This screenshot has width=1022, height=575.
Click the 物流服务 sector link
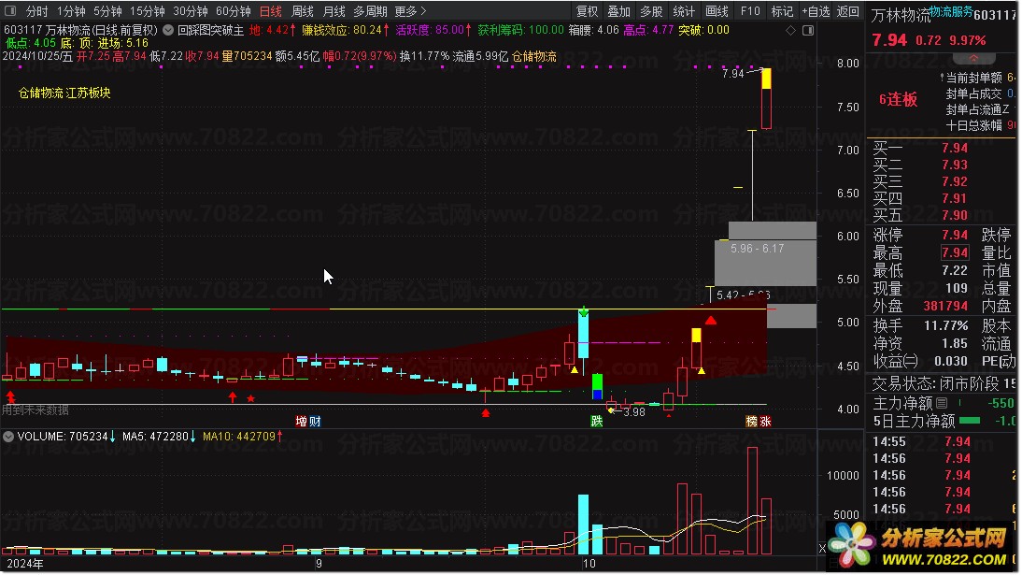click(951, 11)
